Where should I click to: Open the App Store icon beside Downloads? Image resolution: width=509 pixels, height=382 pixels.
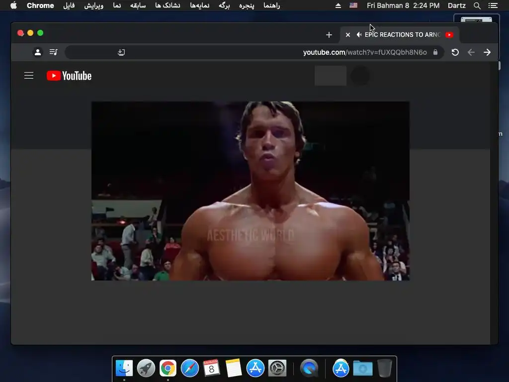point(341,369)
